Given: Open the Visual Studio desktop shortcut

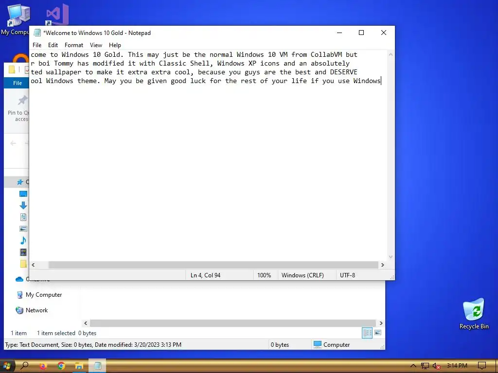Looking at the screenshot, I should (x=57, y=14).
